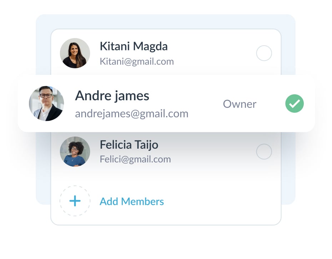Click the Owner role label
The image size is (332, 259).
[240, 104]
